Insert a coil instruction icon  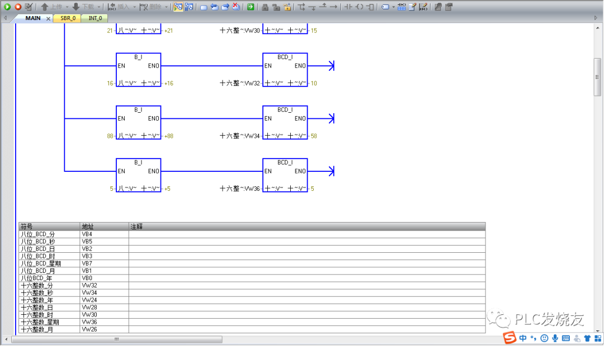(x=359, y=7)
